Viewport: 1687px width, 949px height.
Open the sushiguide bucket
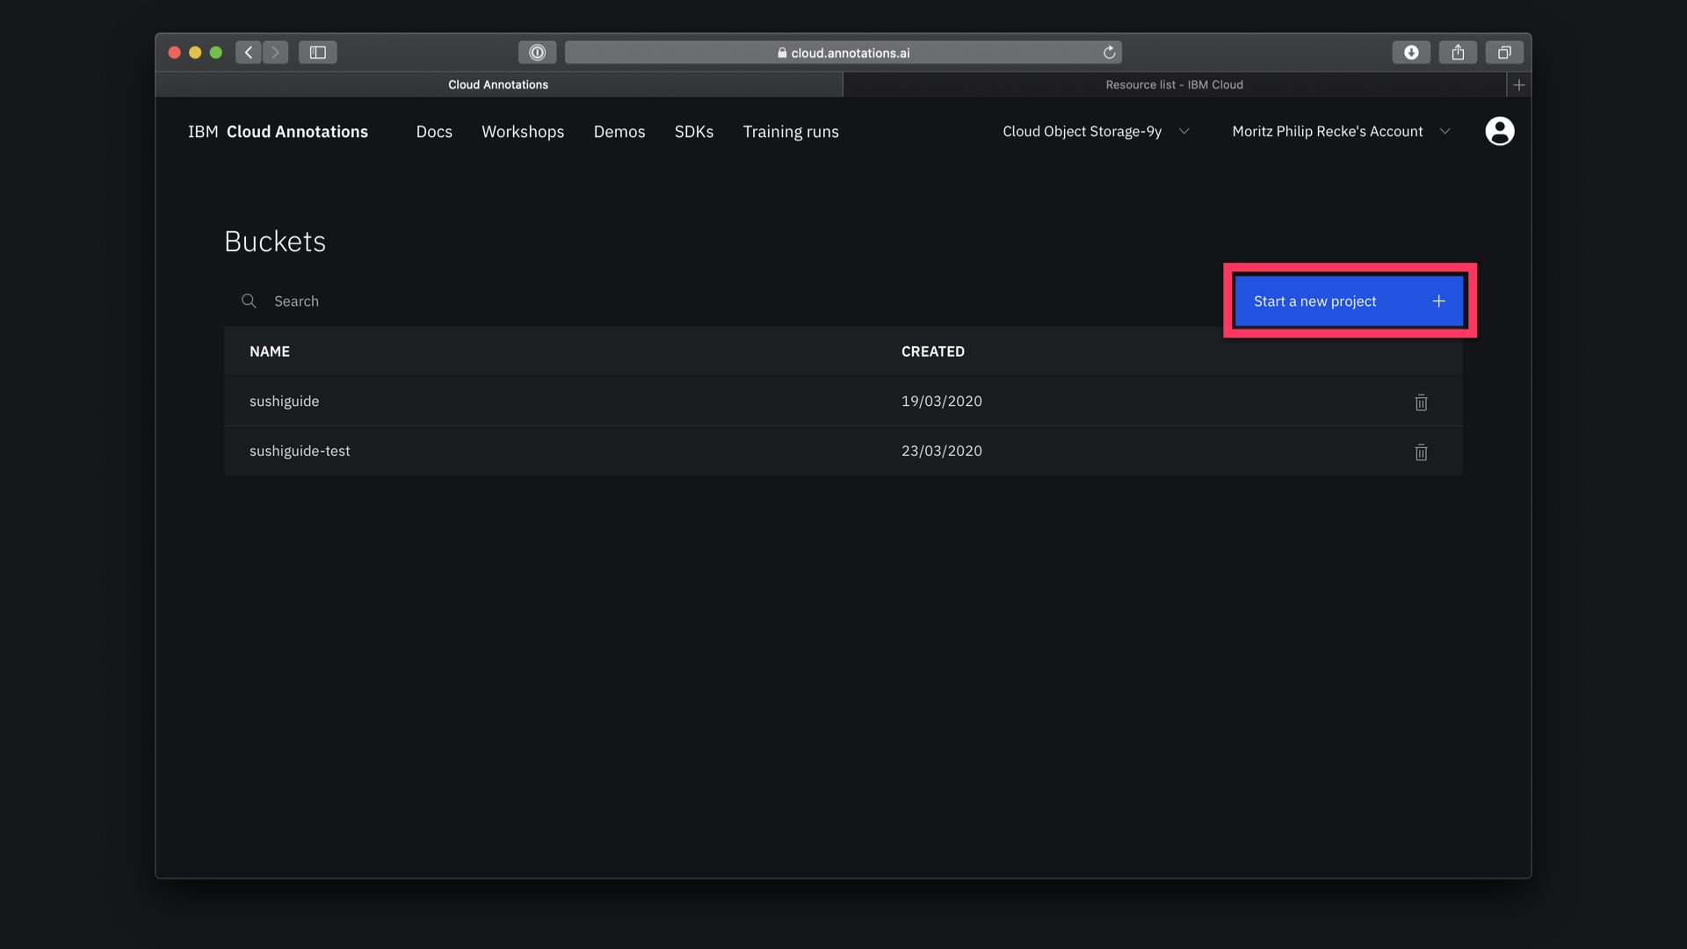click(x=284, y=401)
